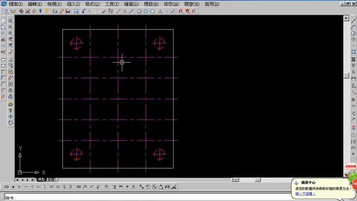This screenshot has height=201, width=357.
Task: Switch to the 模型 model tab
Action: pyautogui.click(x=41, y=180)
